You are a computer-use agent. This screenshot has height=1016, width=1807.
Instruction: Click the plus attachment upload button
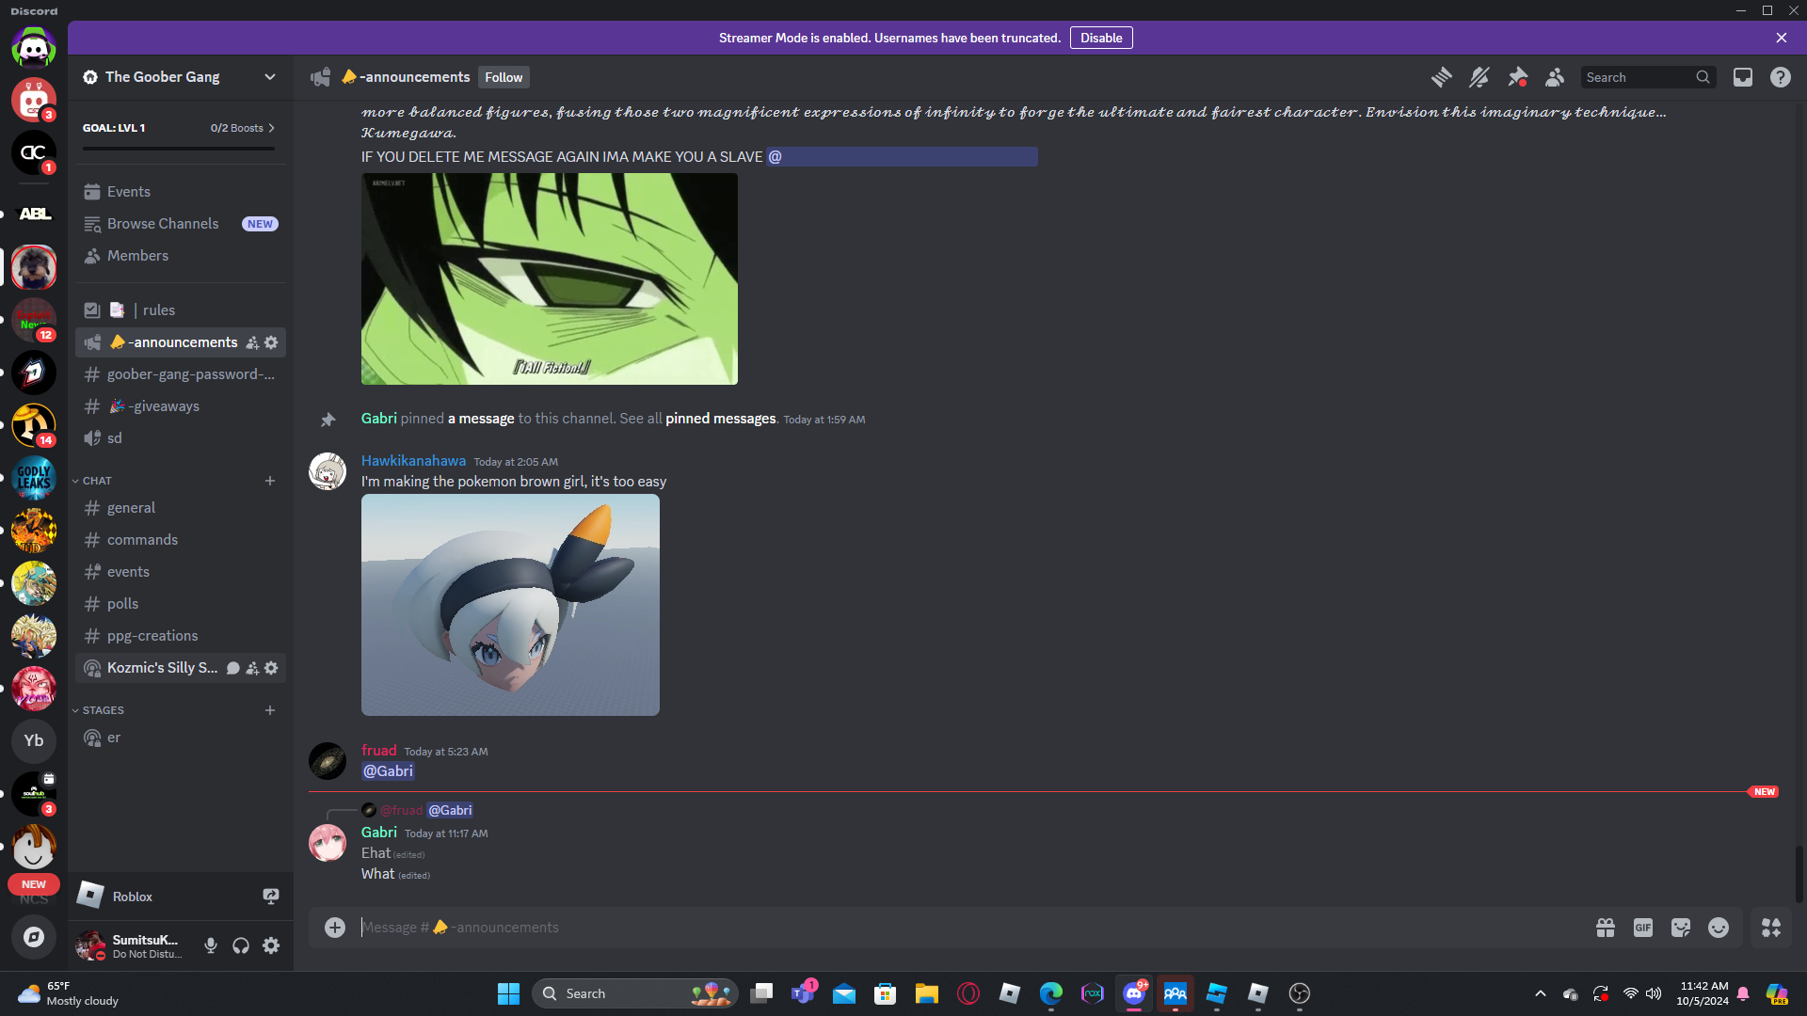click(335, 928)
